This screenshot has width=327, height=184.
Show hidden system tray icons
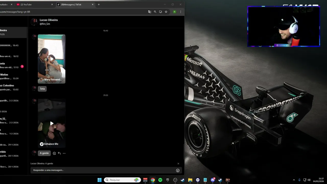[x=294, y=180]
